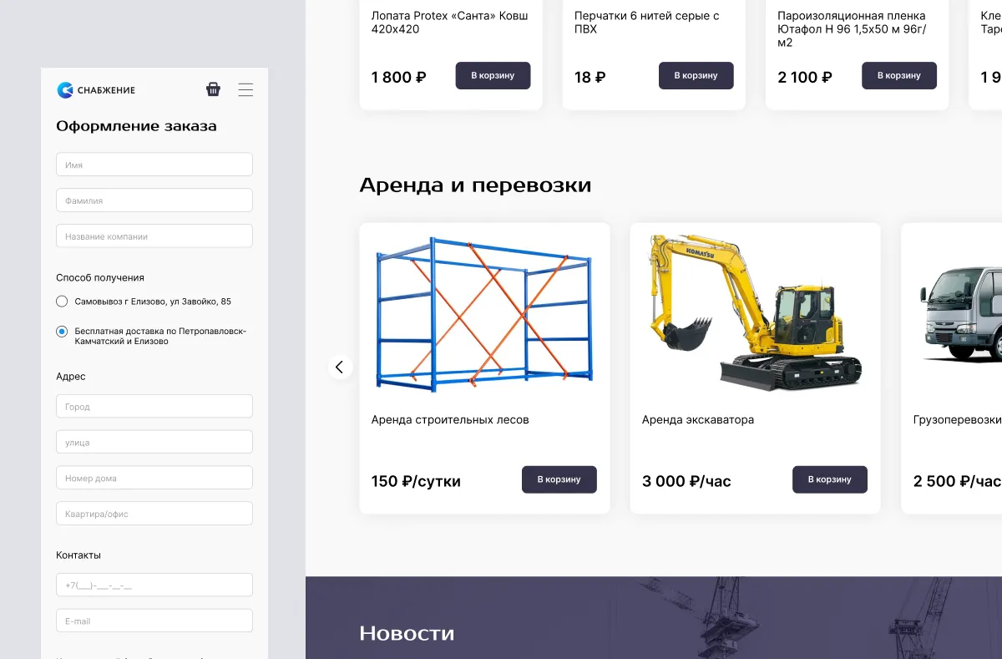Click the Название компании field
Viewport: 1002px width, 659px height.
pyautogui.click(x=154, y=236)
